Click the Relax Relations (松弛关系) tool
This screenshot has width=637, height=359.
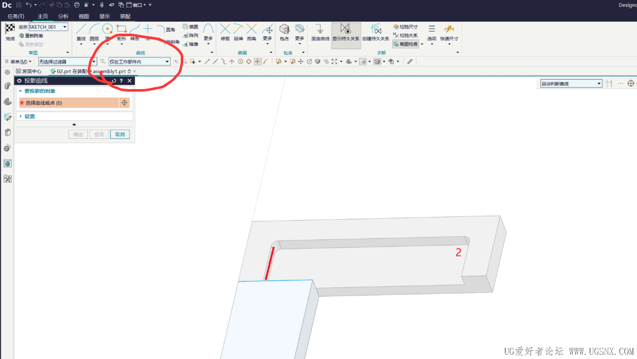[x=405, y=36]
